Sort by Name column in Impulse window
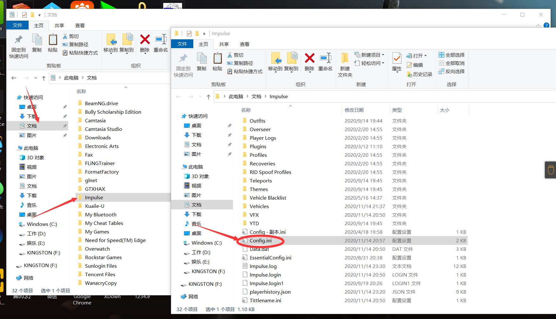The width and height of the screenshot is (556, 319). click(246, 110)
